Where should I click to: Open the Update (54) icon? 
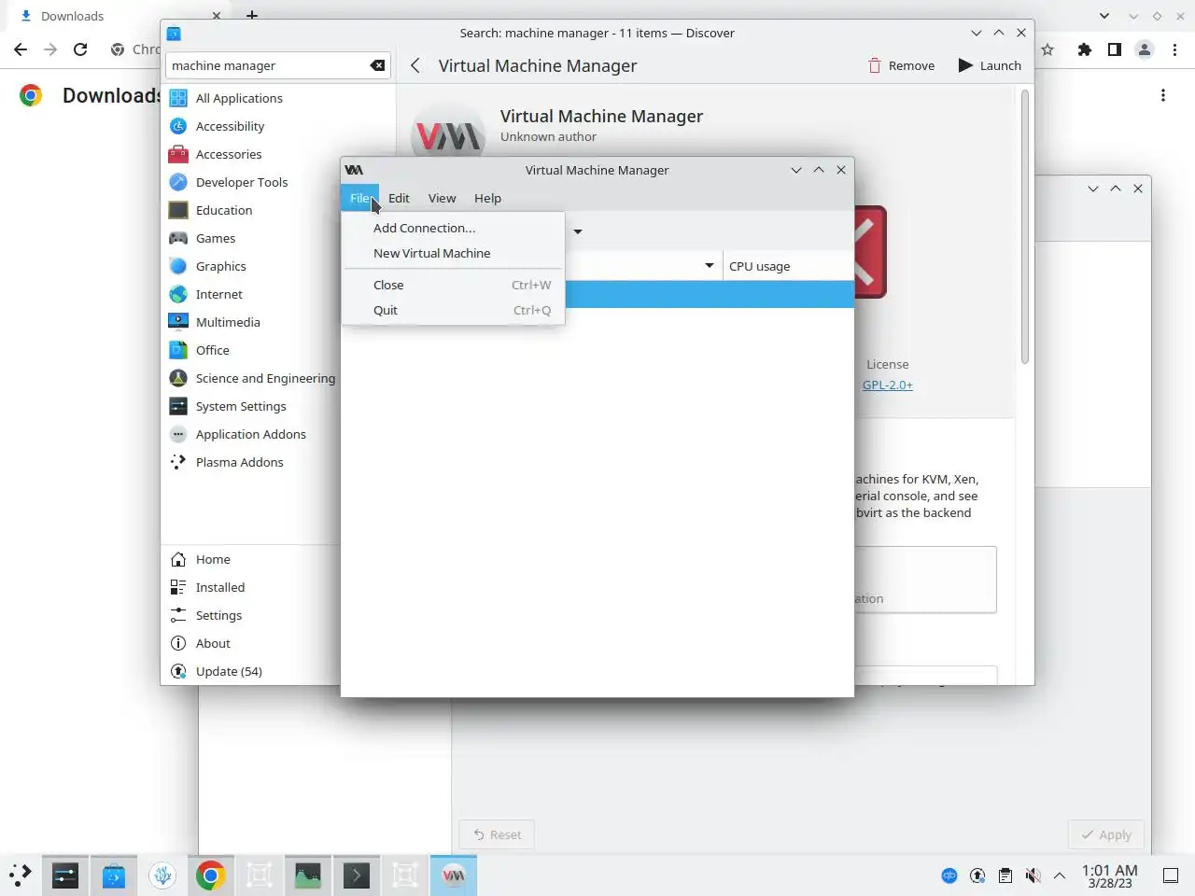point(178,671)
